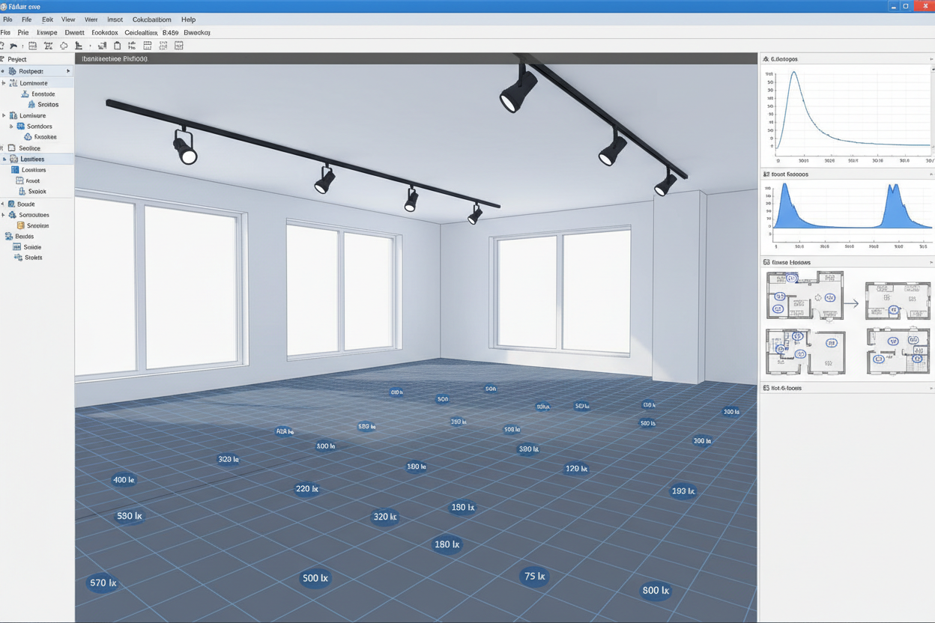Click the Dwett ribbon tab

point(74,33)
